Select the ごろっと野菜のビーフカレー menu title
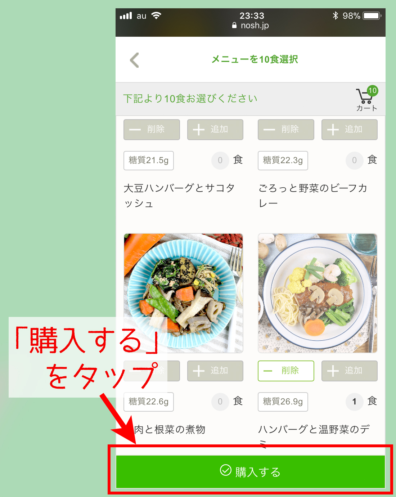Image resolution: width=396 pixels, height=497 pixels. pyautogui.click(x=313, y=196)
